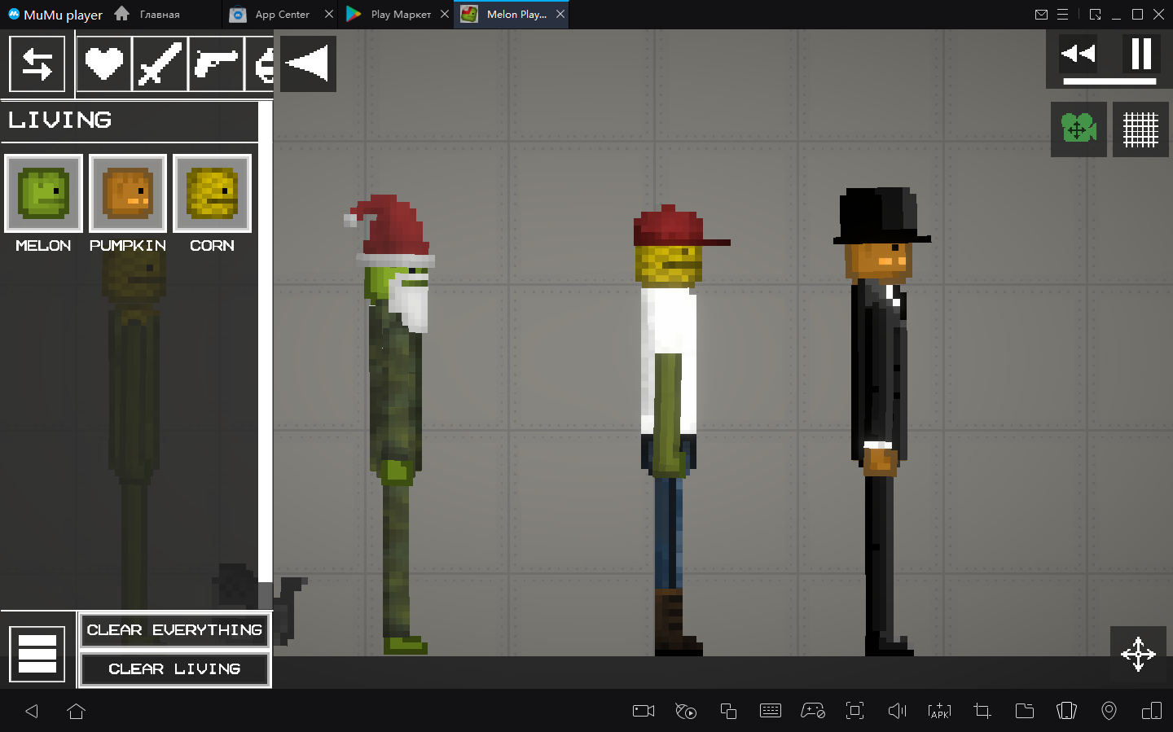This screenshot has height=732, width=1173.
Task: Open the hamburger main menu
Action: coord(37,654)
